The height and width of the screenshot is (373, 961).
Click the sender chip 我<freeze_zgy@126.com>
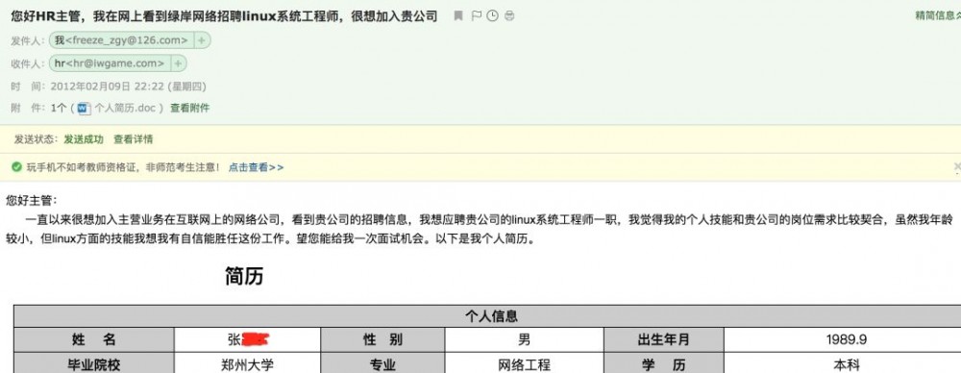(121, 40)
